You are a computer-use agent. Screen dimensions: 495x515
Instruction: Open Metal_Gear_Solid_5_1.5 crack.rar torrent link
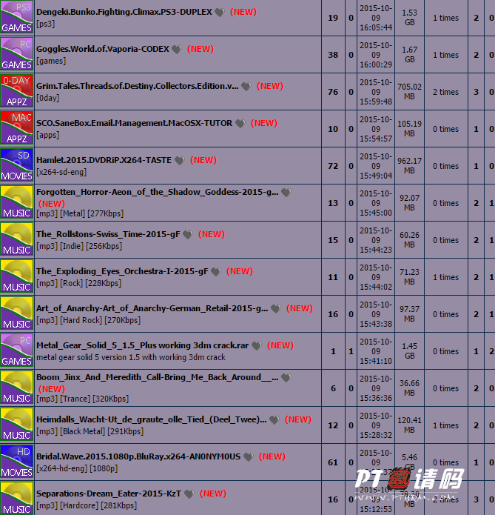tap(142, 346)
